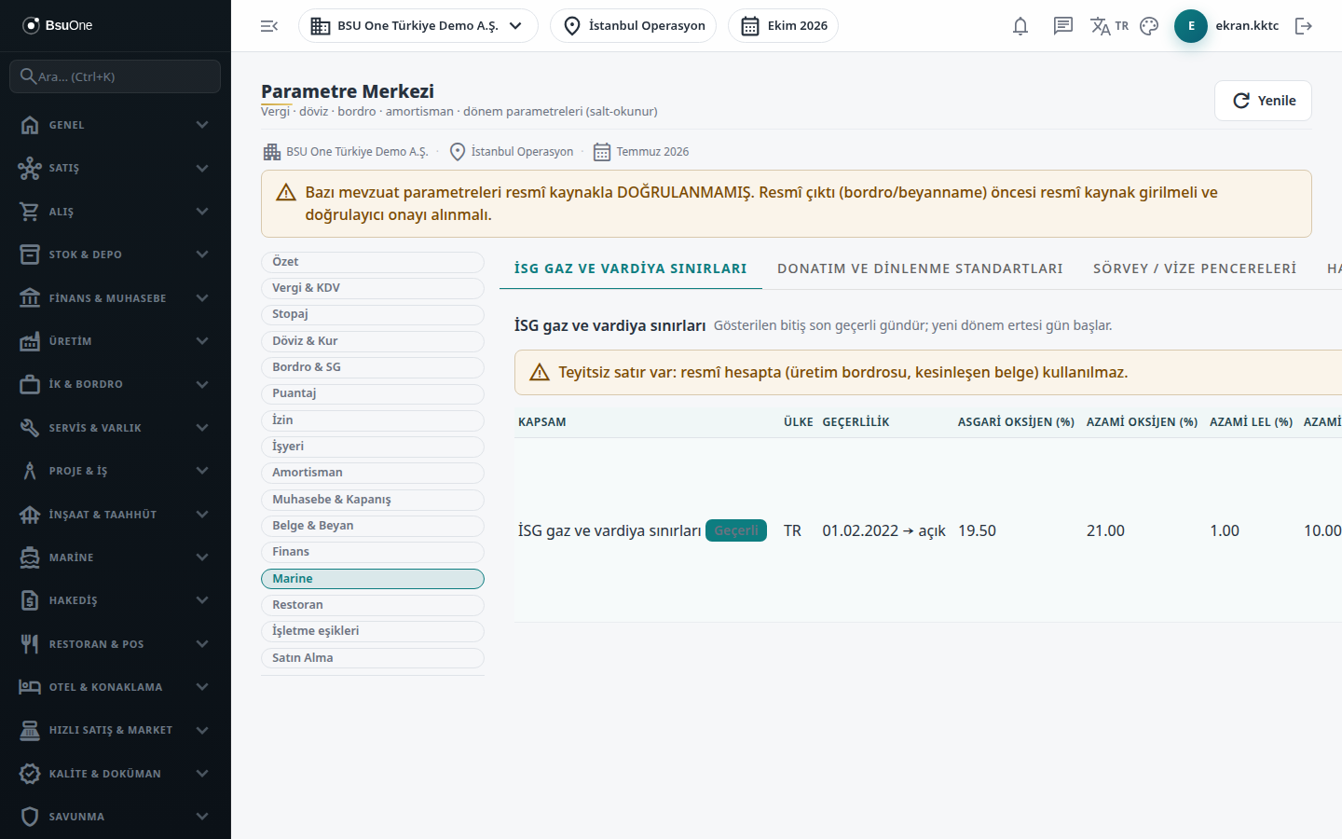Screen dimensions: 1342x839
Task: Click the logout icon
Action: [1304, 26]
